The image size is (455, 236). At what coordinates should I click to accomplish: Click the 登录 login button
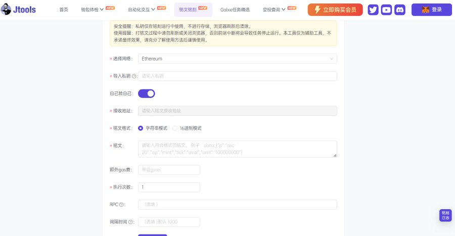[432, 10]
